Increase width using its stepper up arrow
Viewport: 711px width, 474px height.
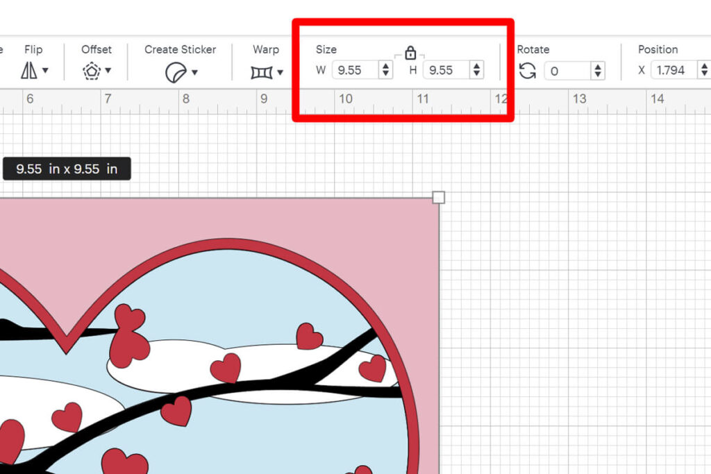[385, 66]
